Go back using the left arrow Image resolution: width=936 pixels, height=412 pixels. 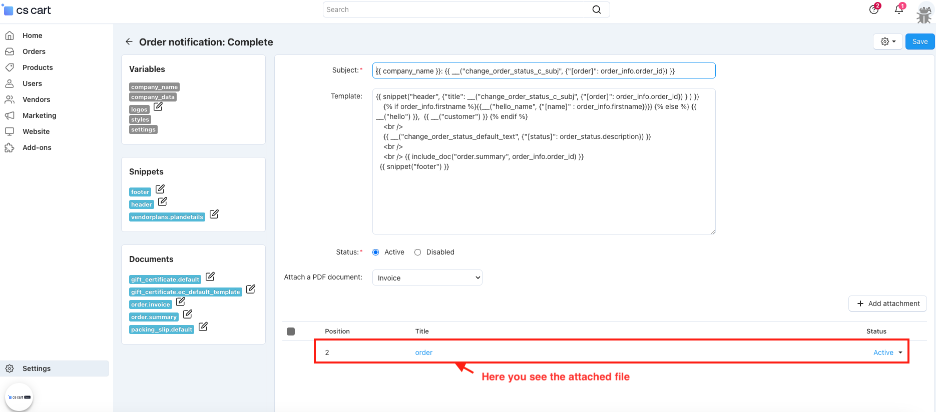[x=129, y=41]
